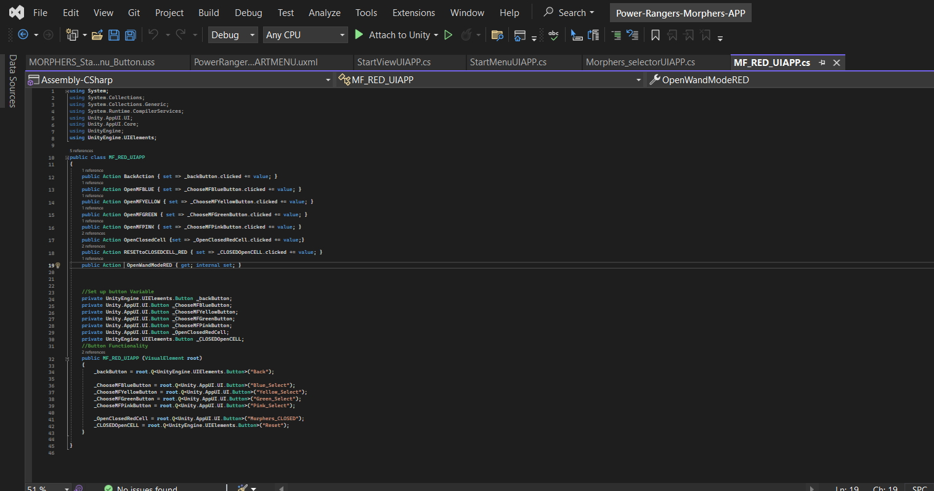Screen dimensions: 934x491
Task: Open the Undo history dropdown arrow
Action: pyautogui.click(x=168, y=35)
